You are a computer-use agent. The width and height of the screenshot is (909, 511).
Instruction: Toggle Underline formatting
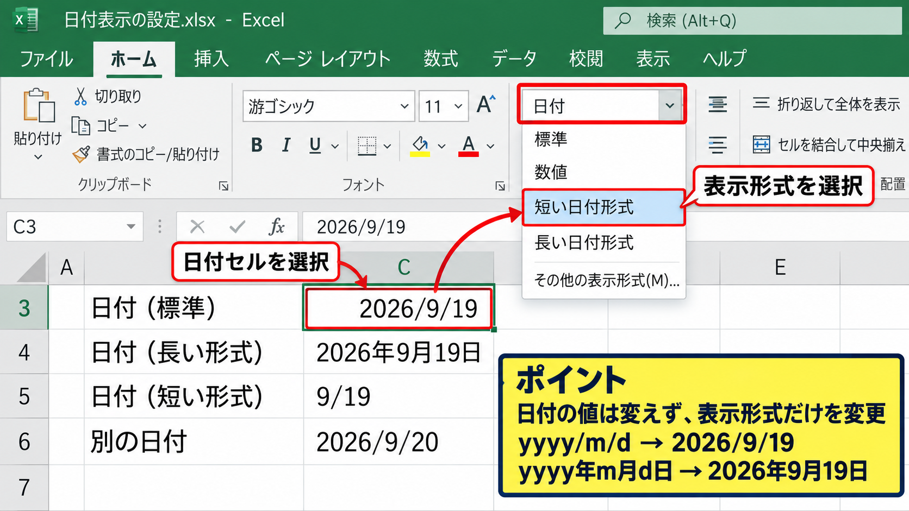click(315, 145)
